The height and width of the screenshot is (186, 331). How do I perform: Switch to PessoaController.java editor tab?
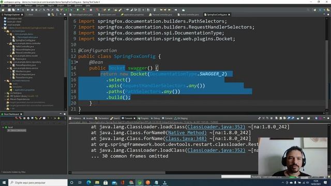tap(161, 14)
